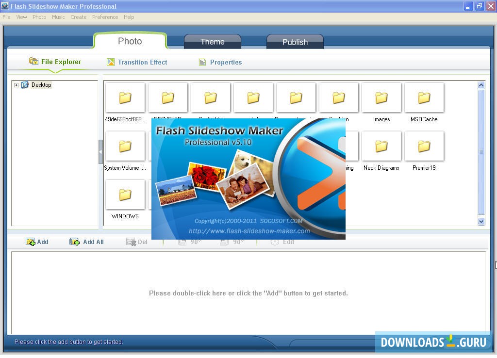Viewport: 497px width, 358px height.
Task: Click the Add photo button
Action: (37, 242)
